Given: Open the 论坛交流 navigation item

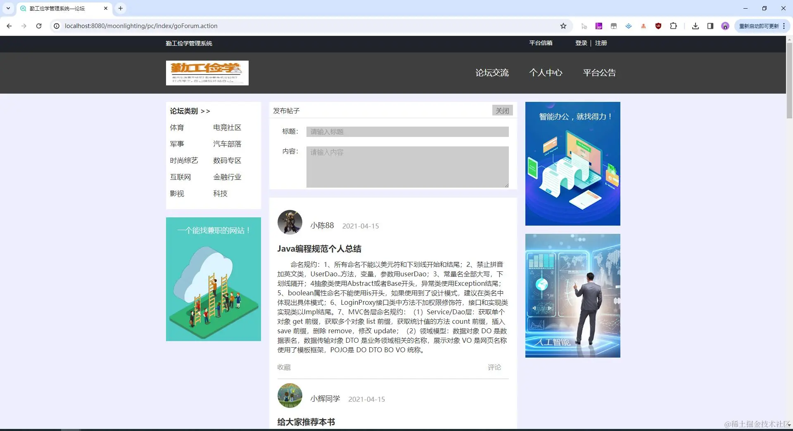Looking at the screenshot, I should point(492,73).
